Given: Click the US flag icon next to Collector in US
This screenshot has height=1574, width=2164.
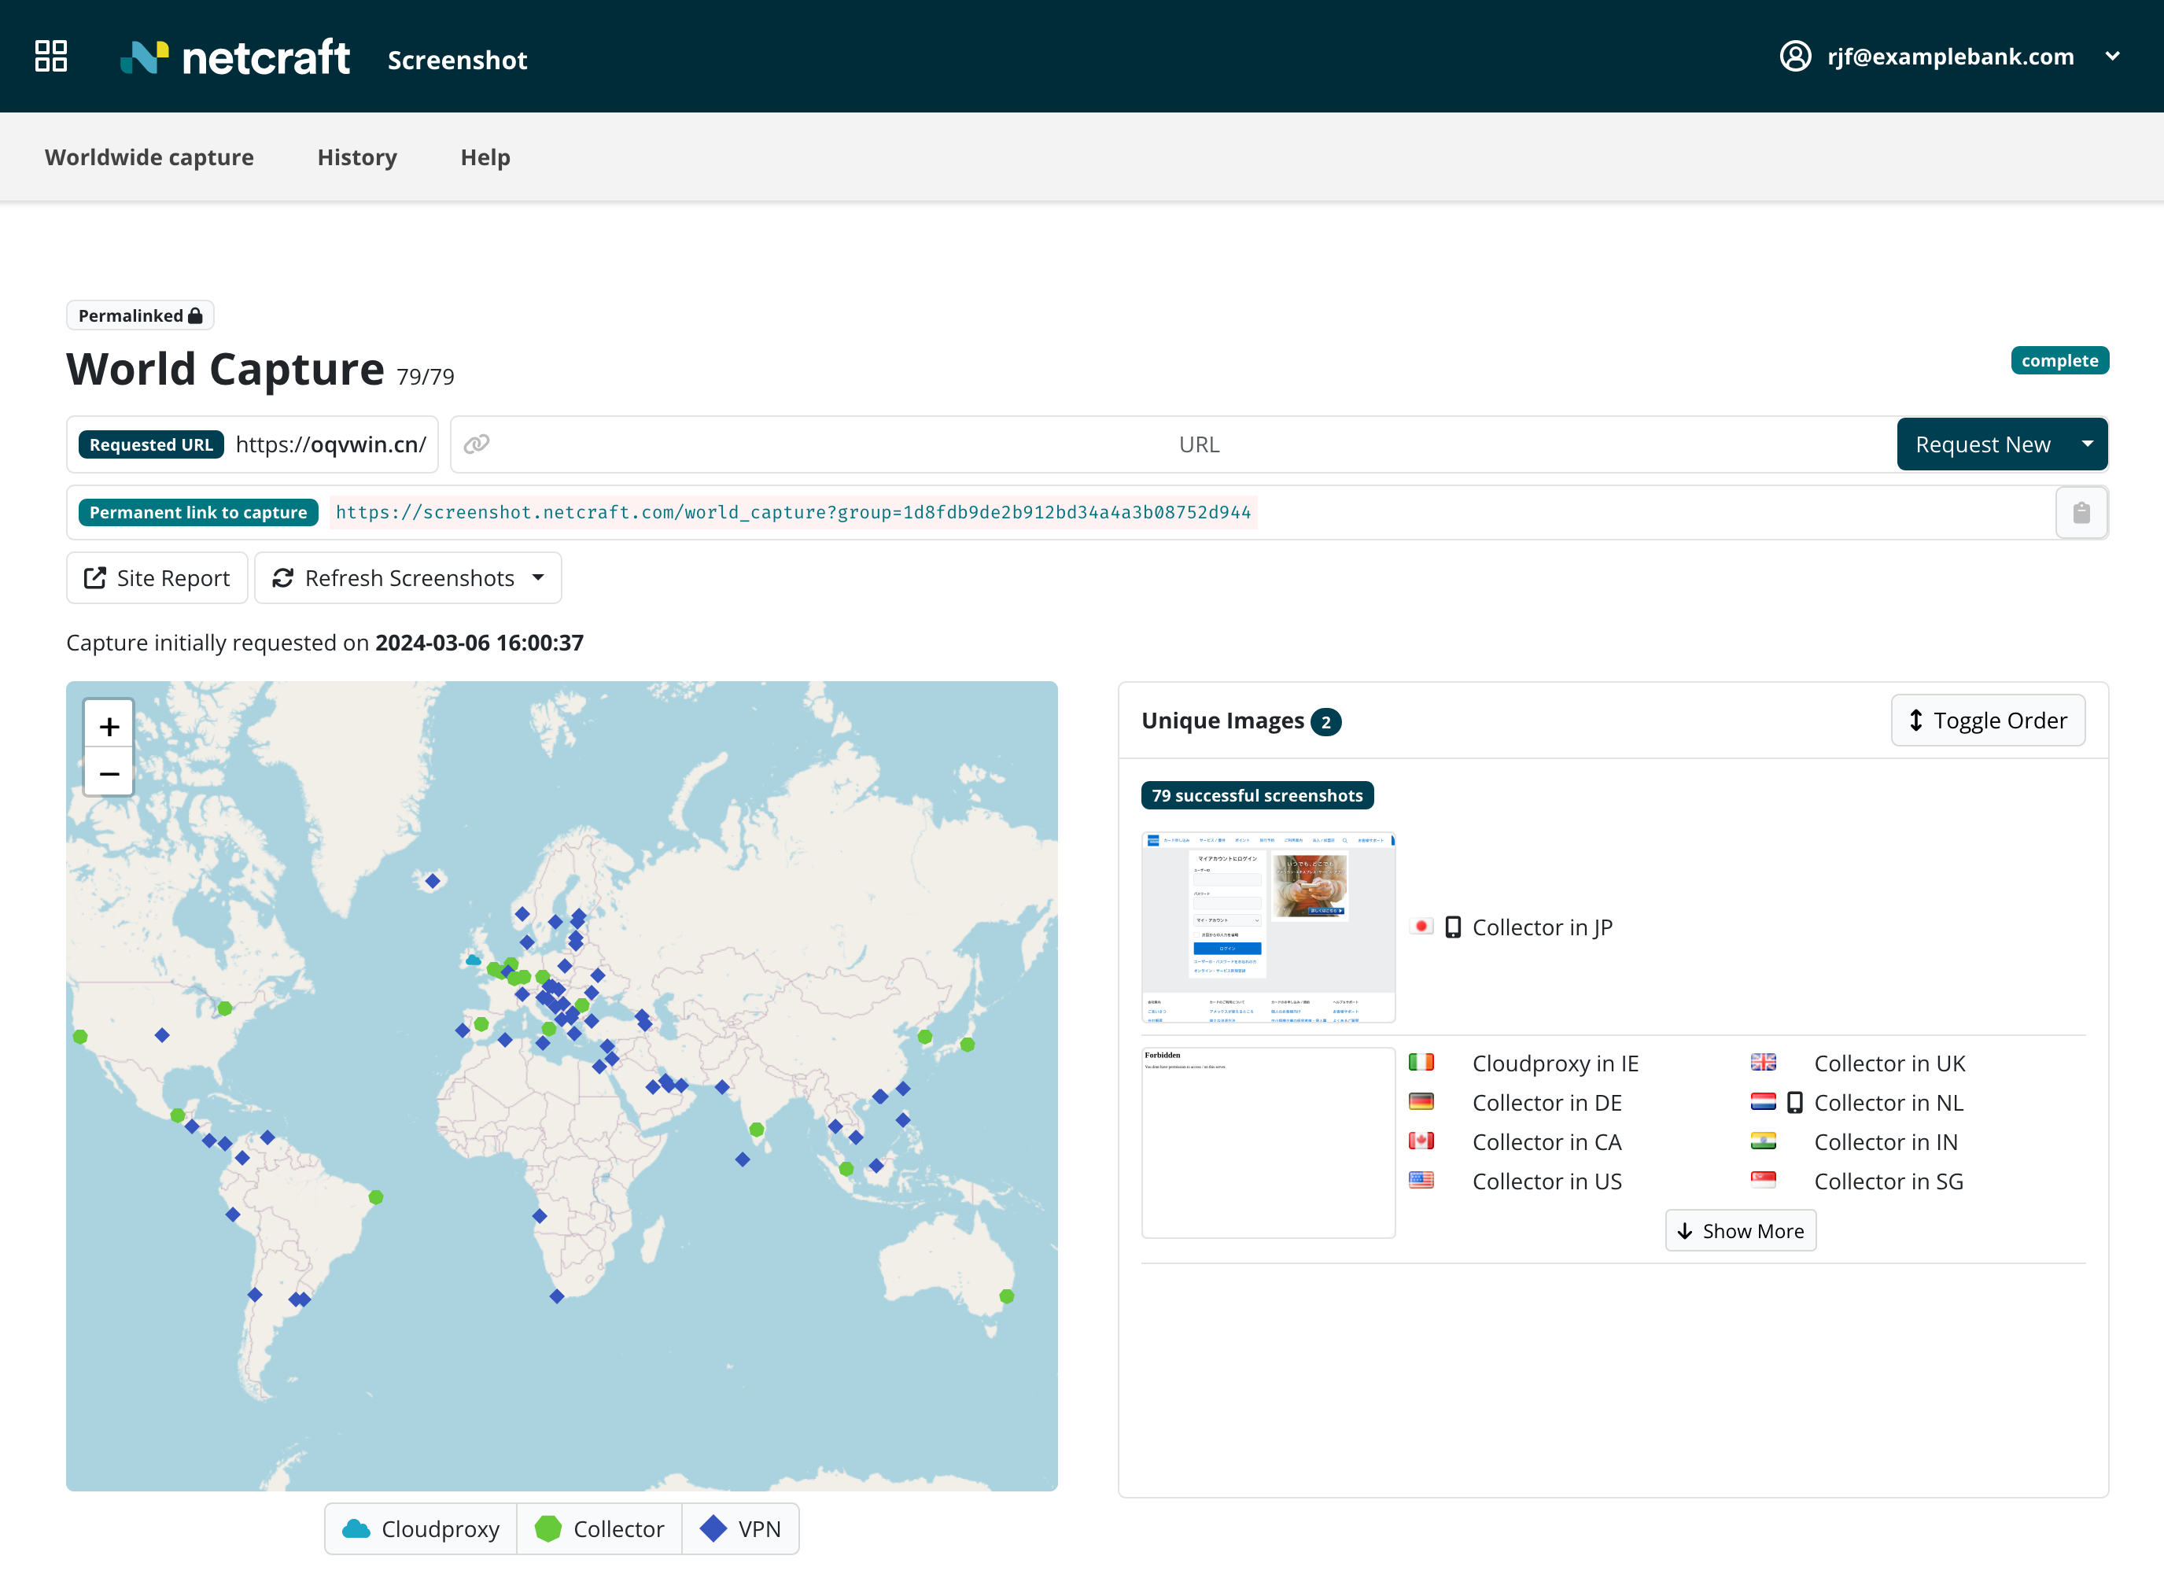Looking at the screenshot, I should point(1421,1180).
